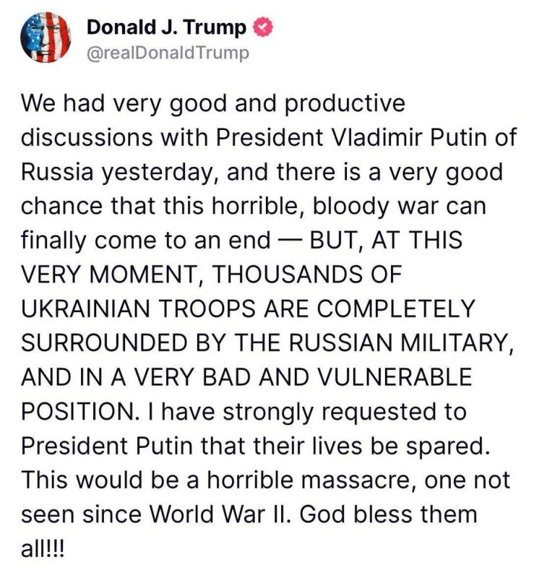Click the phrase "their lives be spared"
Image resolution: width=547 pixels, height=578 pixels.
(371, 447)
